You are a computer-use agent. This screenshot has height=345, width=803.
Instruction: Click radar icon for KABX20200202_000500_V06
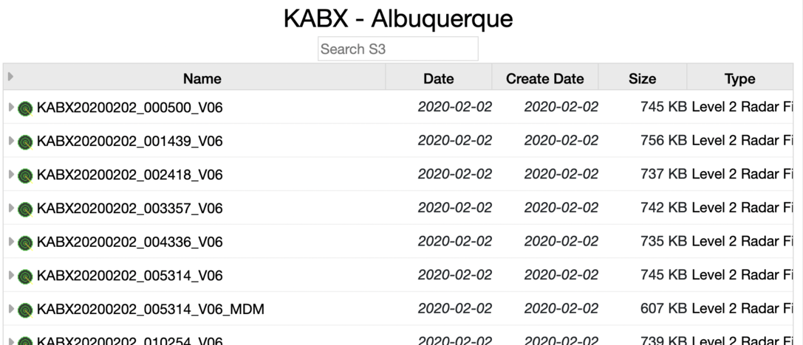(x=26, y=108)
